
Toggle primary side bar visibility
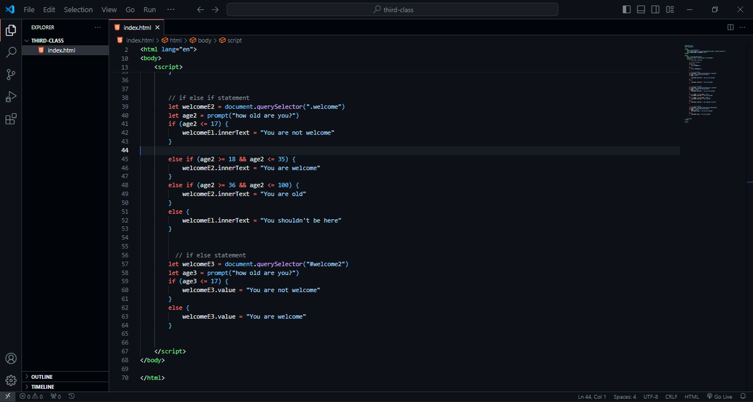(627, 9)
